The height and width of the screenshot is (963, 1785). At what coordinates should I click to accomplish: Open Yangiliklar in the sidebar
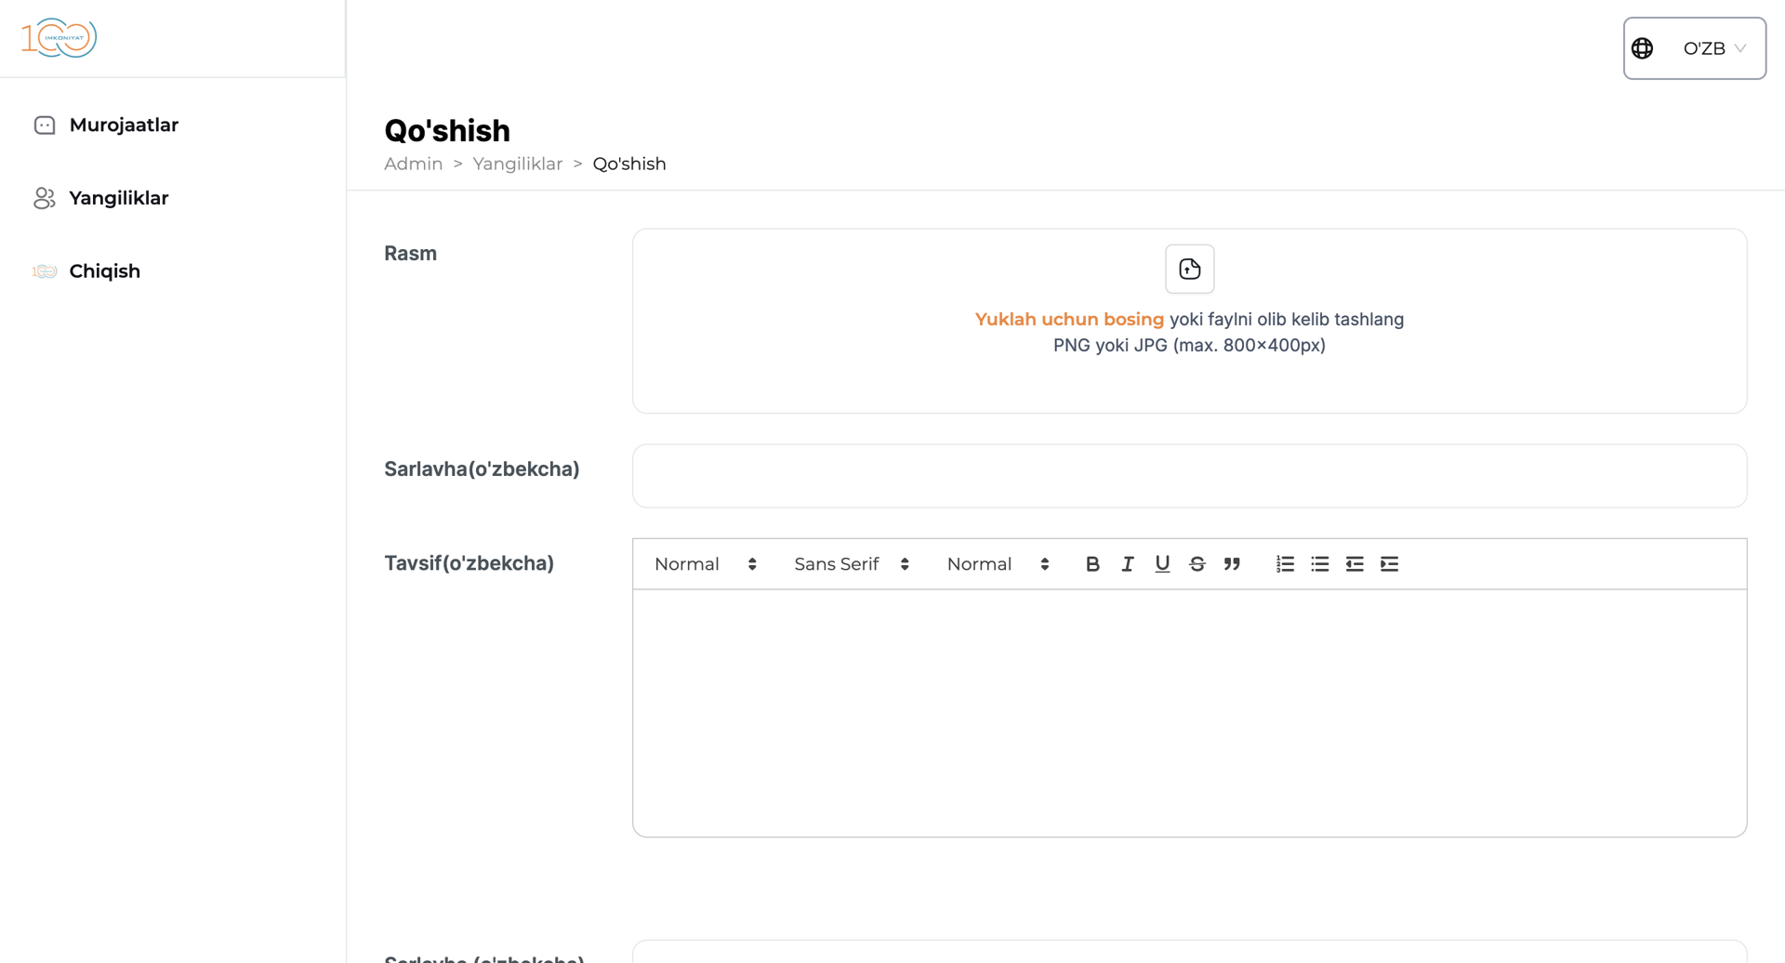point(118,198)
